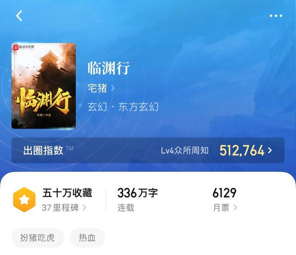Open the 东方玄幻 subcategory link
296x255 pixels.
138,107
